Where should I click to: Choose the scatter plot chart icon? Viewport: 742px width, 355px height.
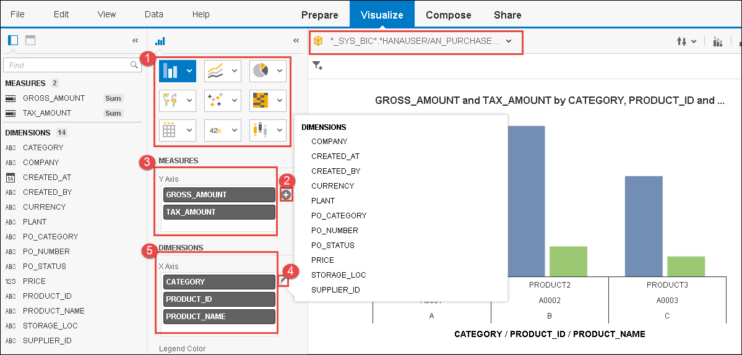point(215,100)
